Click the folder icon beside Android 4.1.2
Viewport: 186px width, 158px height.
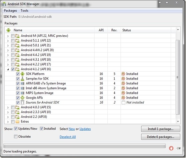17,69
